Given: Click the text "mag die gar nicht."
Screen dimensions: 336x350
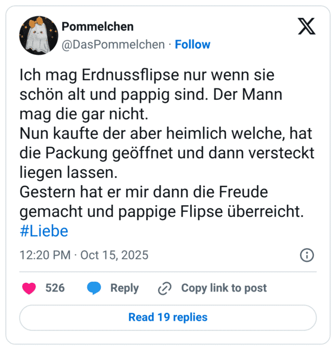Looking at the screenshot, I should point(83,114).
